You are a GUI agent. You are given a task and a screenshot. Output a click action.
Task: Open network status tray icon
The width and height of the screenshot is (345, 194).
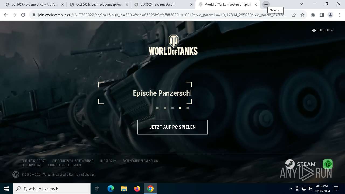(304, 189)
